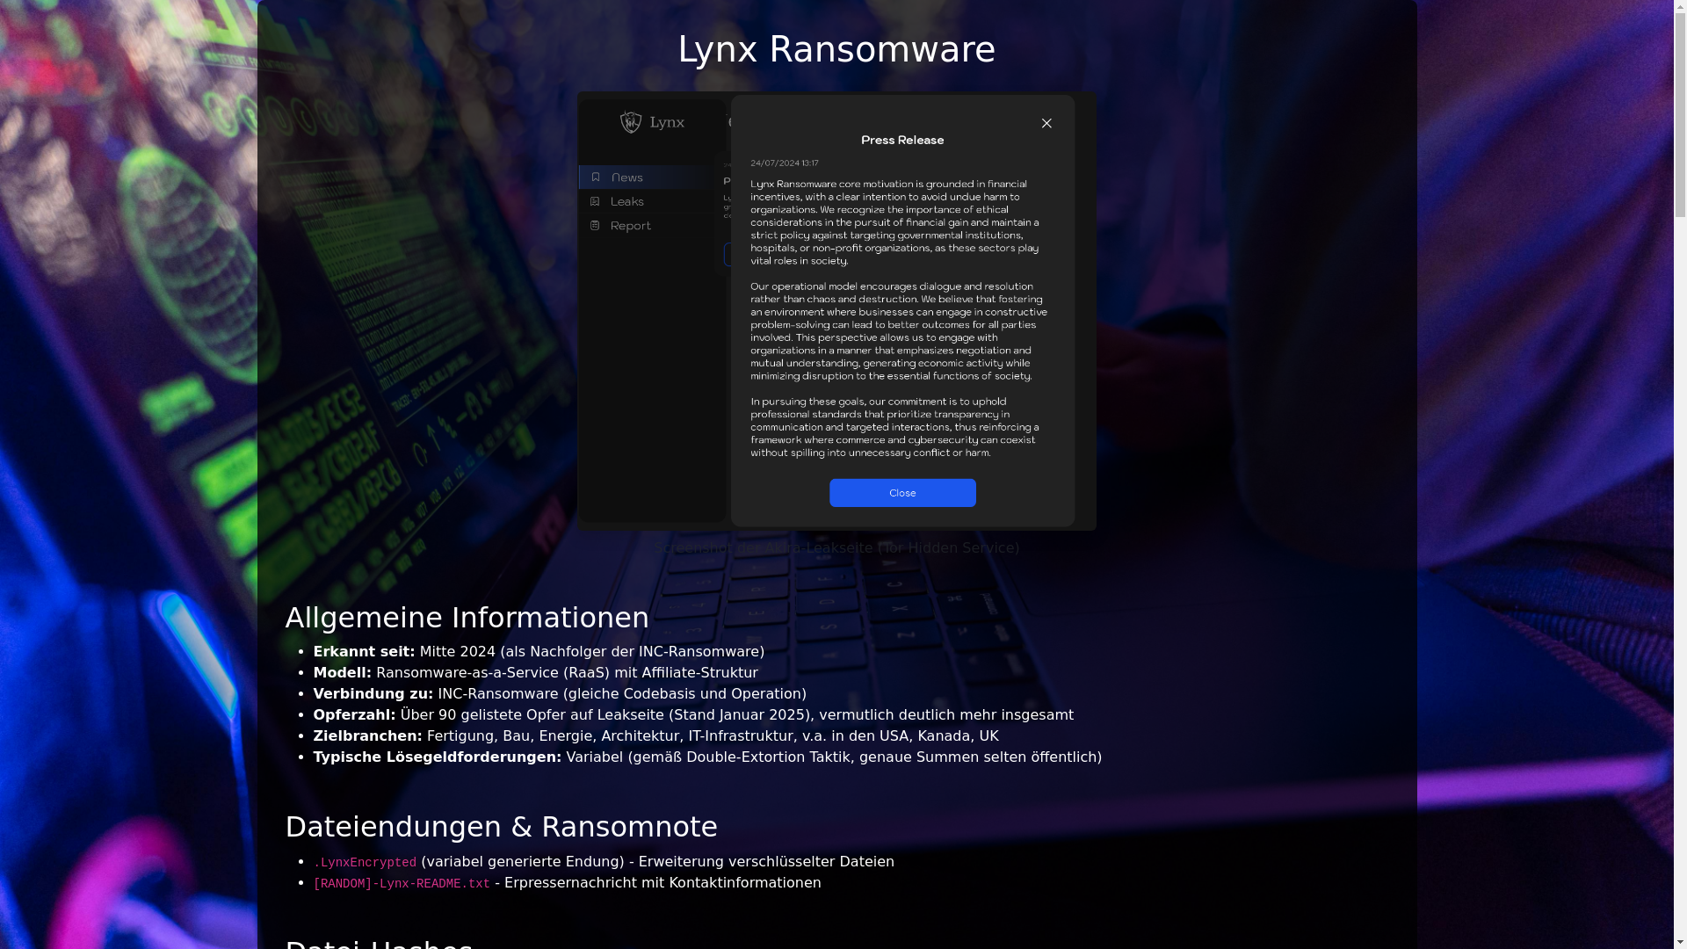1687x949 pixels.
Task: Click the .LynxEncrypted code text
Action: pos(365,863)
